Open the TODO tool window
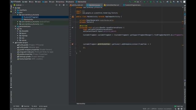 [16, 106]
